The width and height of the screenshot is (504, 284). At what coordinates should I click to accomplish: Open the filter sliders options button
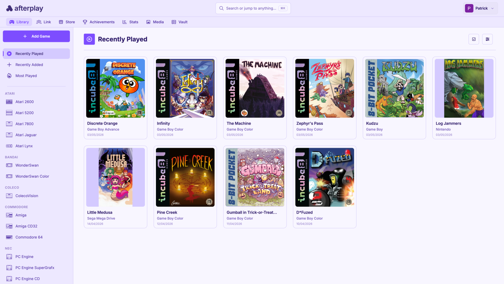[x=488, y=39]
